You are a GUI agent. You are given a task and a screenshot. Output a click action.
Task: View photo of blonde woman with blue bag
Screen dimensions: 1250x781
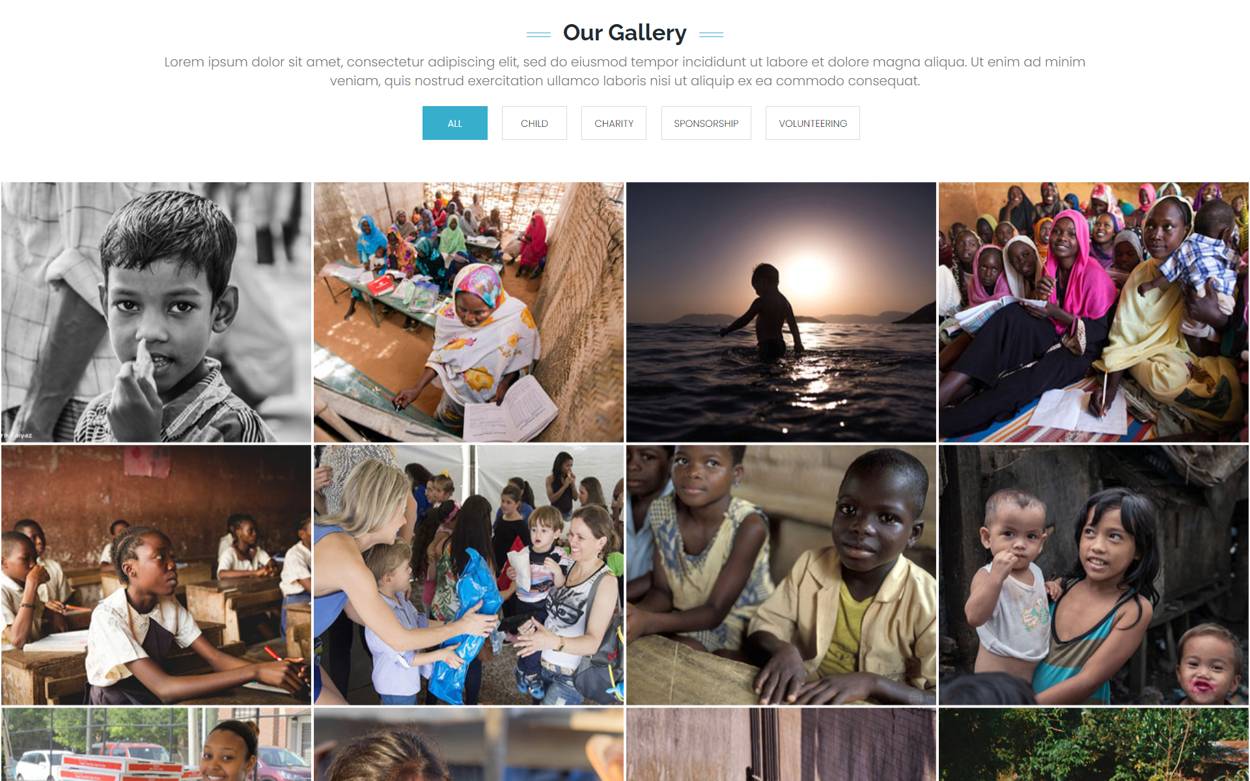(x=469, y=575)
